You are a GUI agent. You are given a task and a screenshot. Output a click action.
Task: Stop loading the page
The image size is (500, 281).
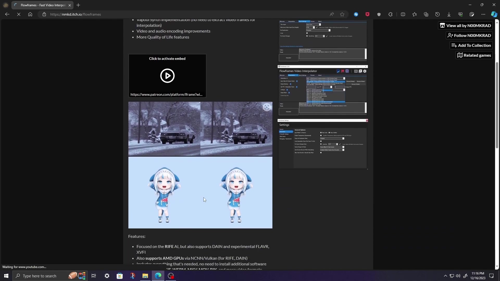pos(19,14)
